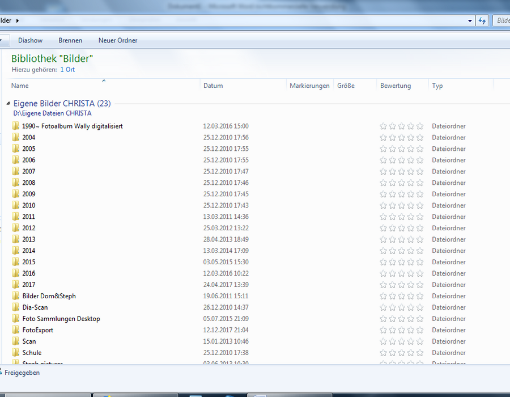Open the folder icon for 2004
Image resolution: width=510 pixels, height=397 pixels.
[16, 137]
